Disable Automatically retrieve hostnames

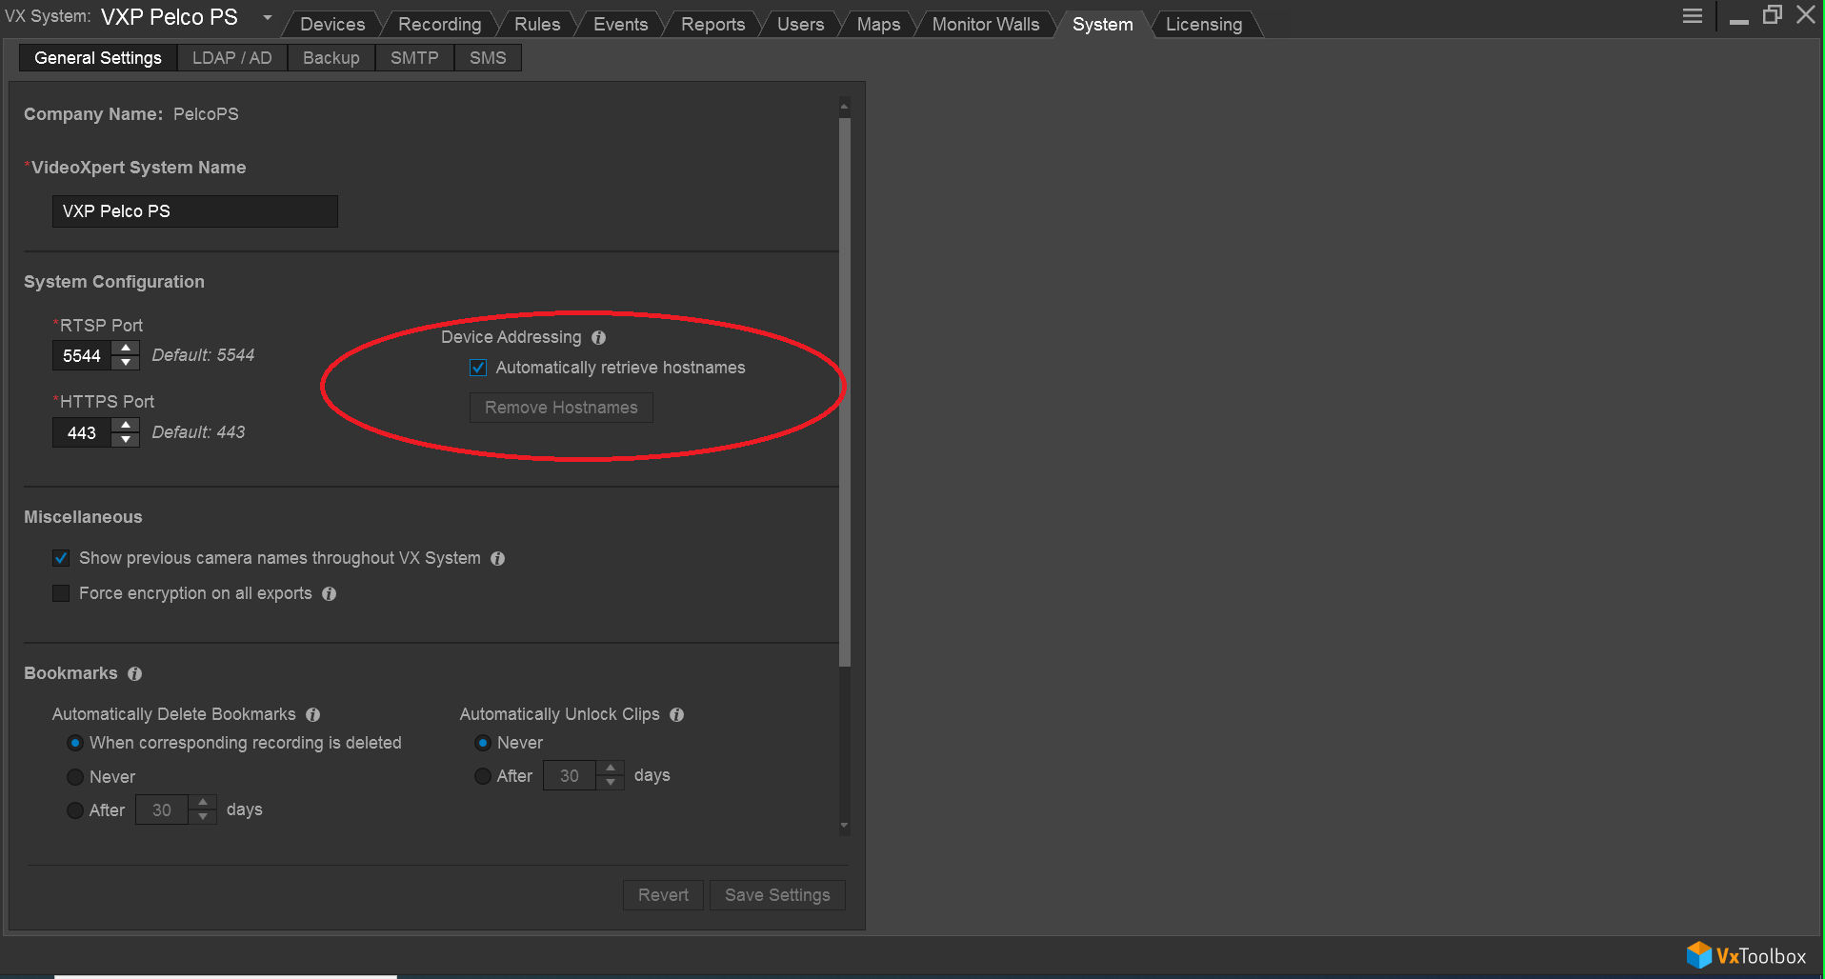point(477,368)
